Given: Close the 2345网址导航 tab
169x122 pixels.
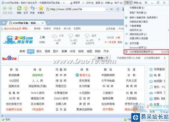Looking at the screenshot, I should click(x=43, y=23).
